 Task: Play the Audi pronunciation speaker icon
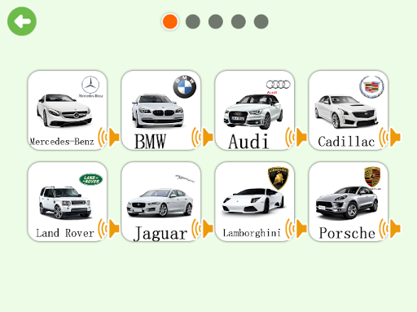click(296, 137)
